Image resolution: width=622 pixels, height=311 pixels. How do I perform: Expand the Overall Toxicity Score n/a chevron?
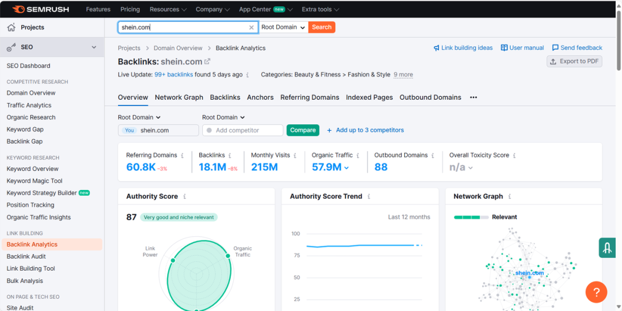(471, 168)
